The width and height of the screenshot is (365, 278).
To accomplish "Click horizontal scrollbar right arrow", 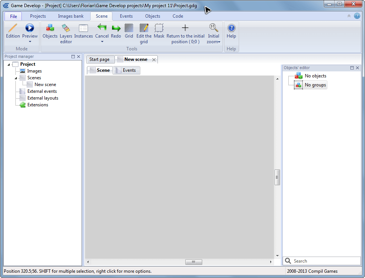I will [271, 262].
